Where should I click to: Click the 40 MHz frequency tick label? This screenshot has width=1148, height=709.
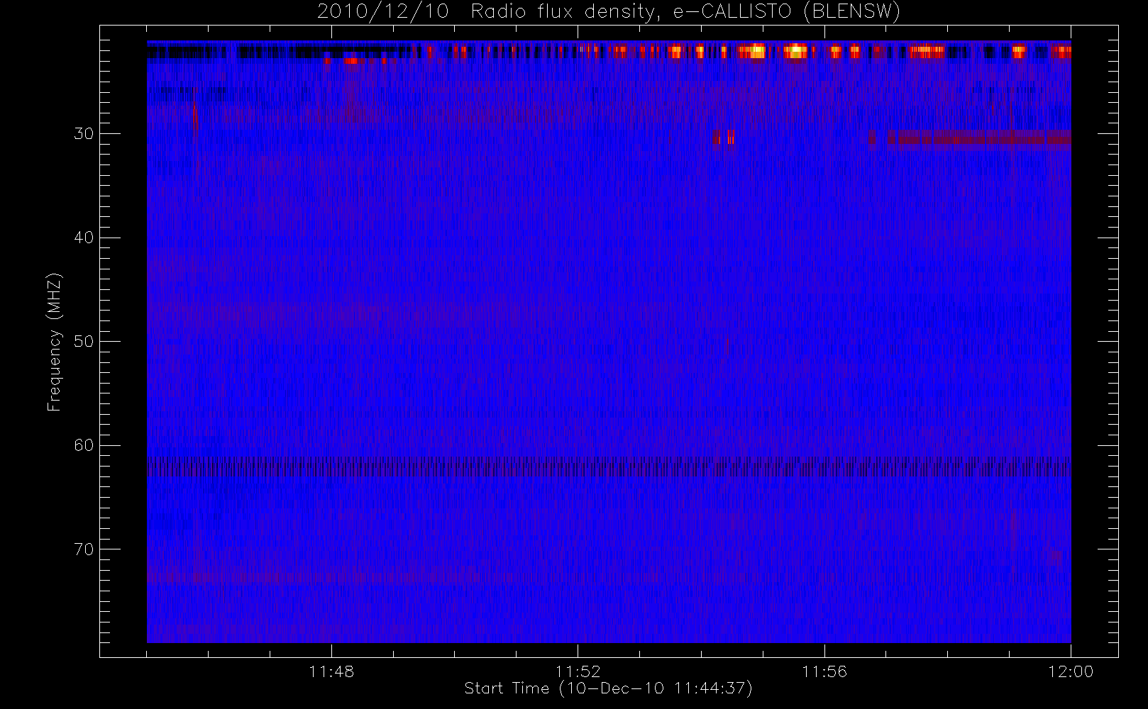(x=84, y=238)
